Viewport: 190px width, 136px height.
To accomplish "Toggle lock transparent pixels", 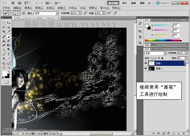I will pos(152,58).
